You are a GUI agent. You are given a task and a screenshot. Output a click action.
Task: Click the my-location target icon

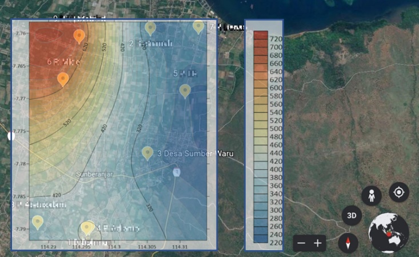(x=399, y=192)
